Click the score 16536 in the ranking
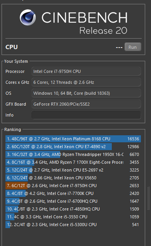The width and height of the screenshot is (151, 246). [133, 139]
